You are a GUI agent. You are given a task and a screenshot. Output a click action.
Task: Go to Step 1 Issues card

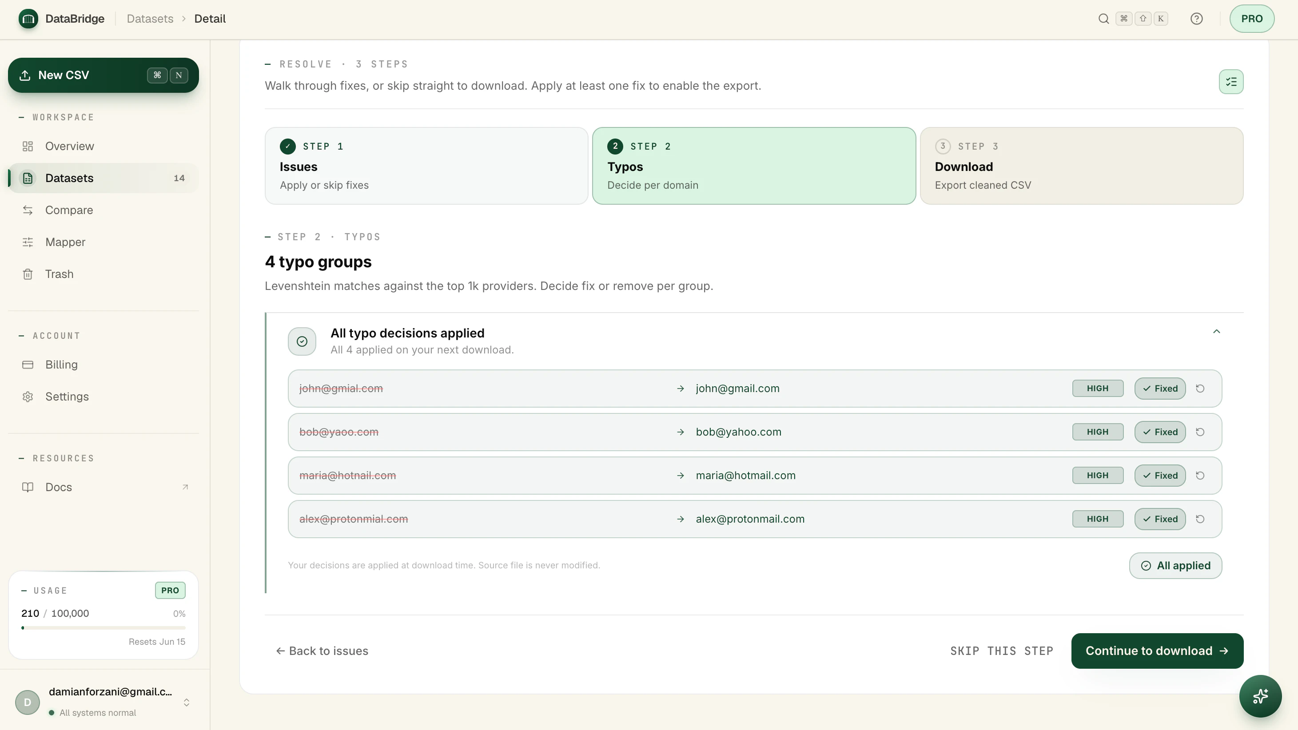(x=426, y=166)
